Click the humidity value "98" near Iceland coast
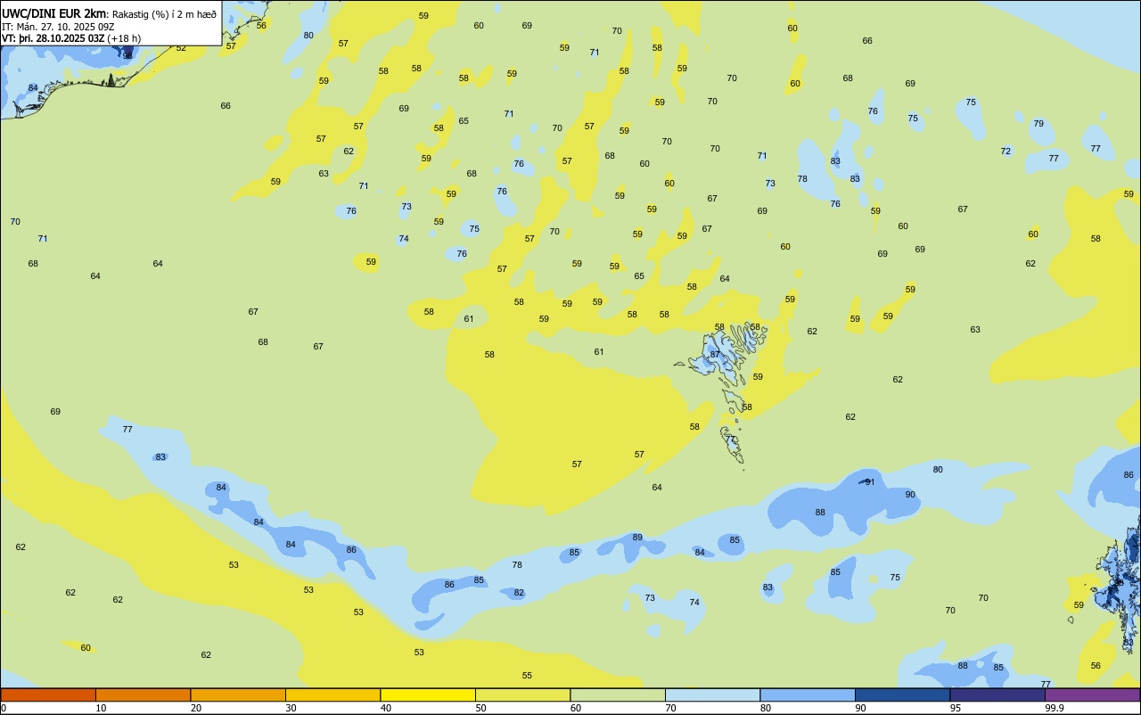The image size is (1141, 715). pos(127,55)
